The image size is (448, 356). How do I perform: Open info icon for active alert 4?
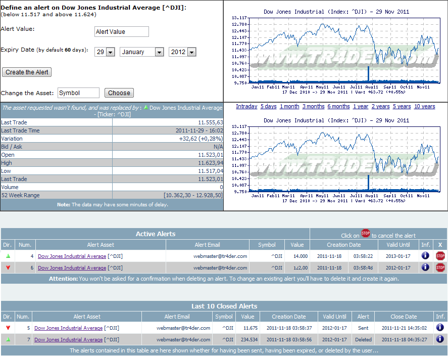click(425, 256)
